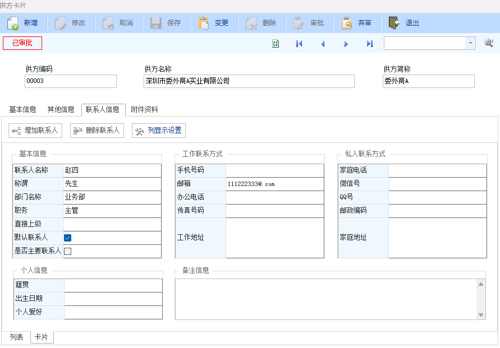
Task: Click the 取消 (cancel) toolbar icon
Action: coord(108,23)
